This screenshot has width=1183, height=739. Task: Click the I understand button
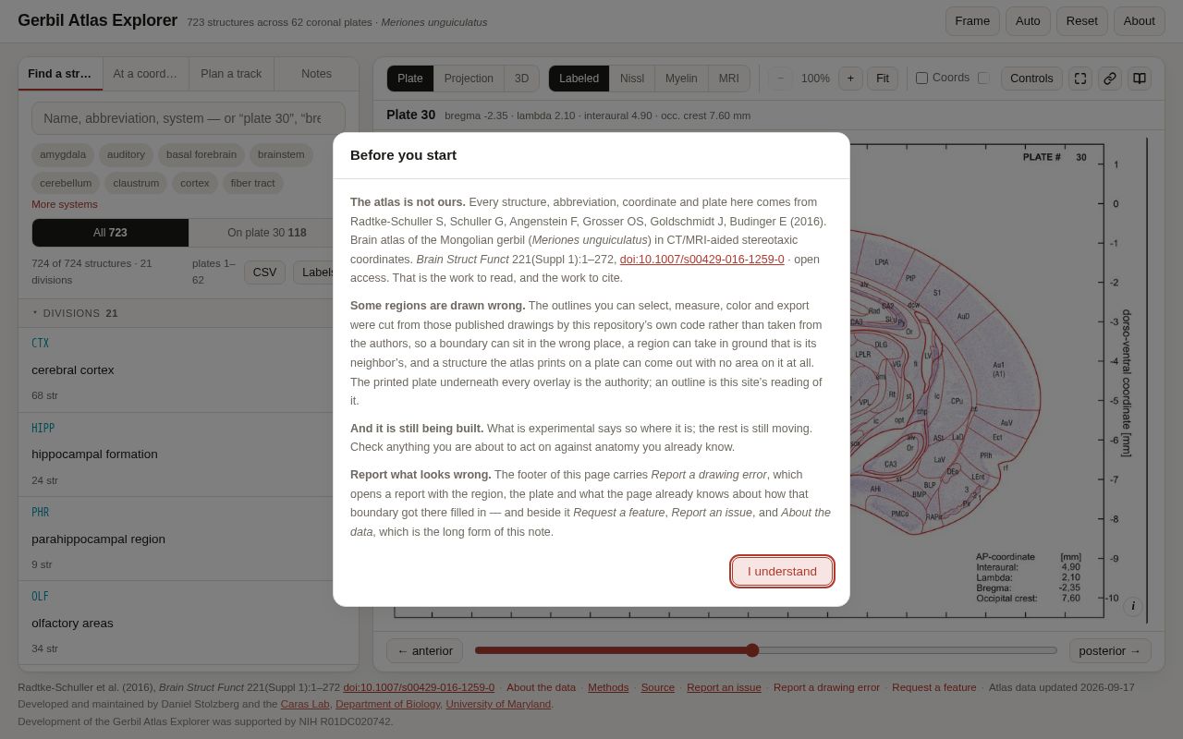[782, 571]
